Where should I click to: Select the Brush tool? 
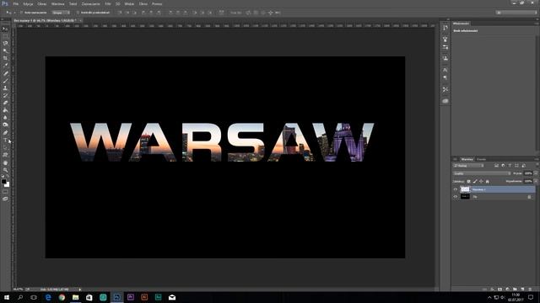[5, 81]
